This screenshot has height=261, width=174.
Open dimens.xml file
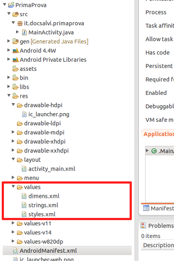[x=44, y=196]
